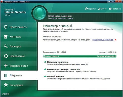Click the castle icon beside Контроль
Viewport: 123px width, 97px height.
[x=6, y=37]
